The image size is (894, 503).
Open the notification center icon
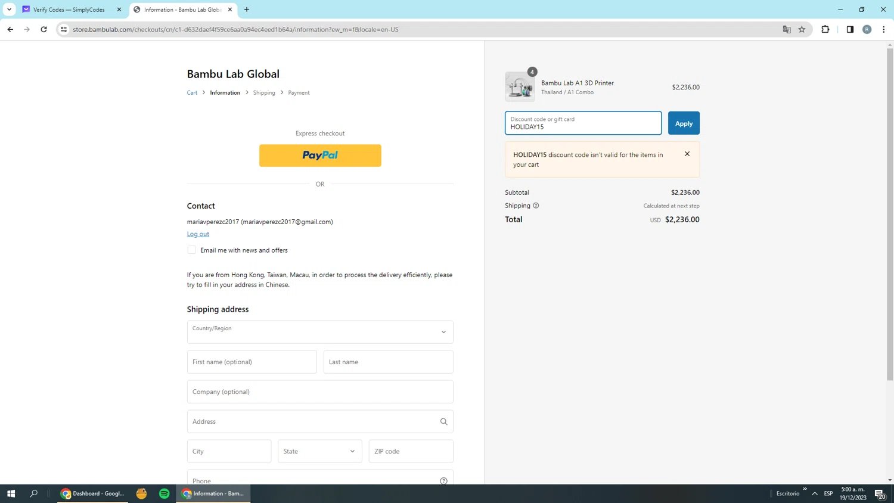point(880,493)
